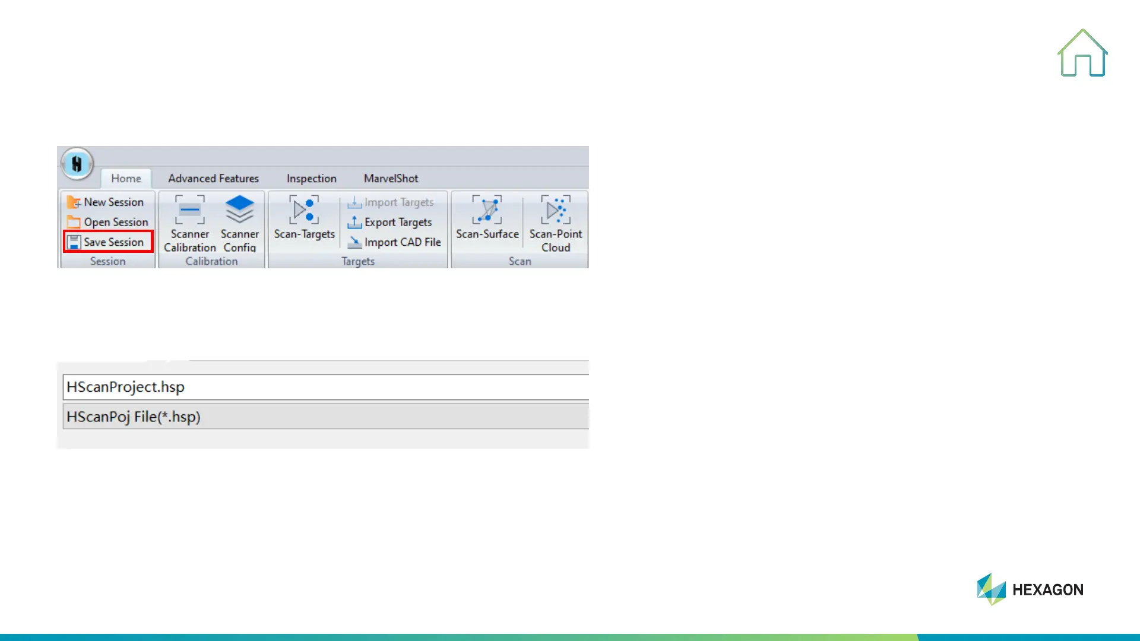Open the MarvelShot tab
The image size is (1140, 641).
pyautogui.click(x=391, y=179)
